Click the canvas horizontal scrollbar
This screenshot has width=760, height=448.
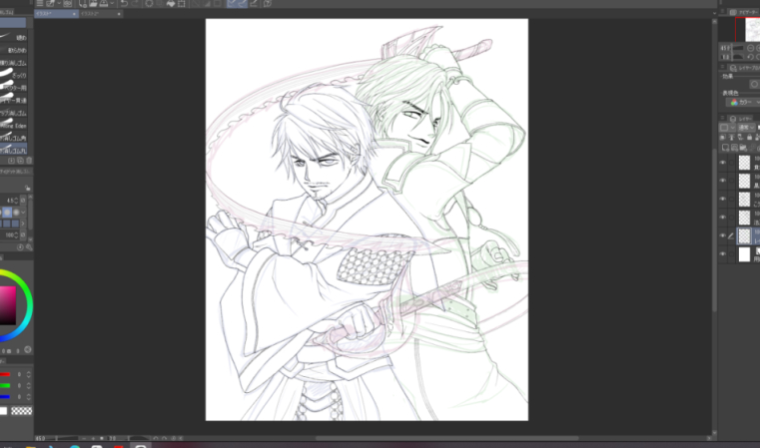click(446, 438)
